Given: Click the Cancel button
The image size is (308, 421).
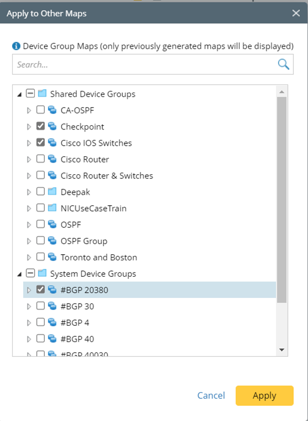Looking at the screenshot, I should 211,396.
